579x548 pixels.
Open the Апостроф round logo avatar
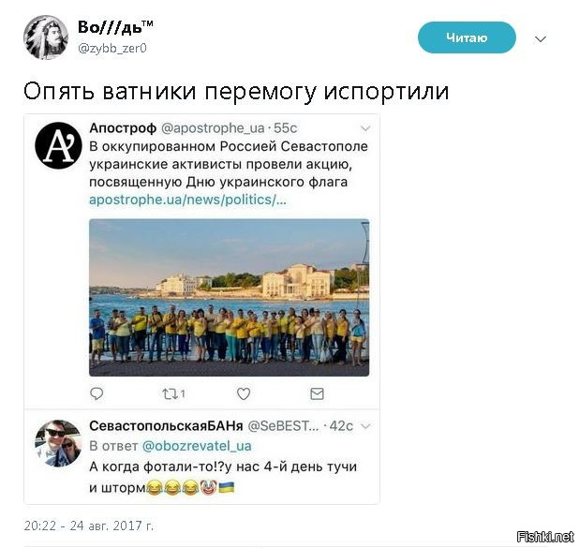click(x=58, y=145)
